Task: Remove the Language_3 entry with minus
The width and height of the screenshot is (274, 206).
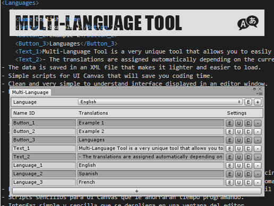Action: [258, 182]
